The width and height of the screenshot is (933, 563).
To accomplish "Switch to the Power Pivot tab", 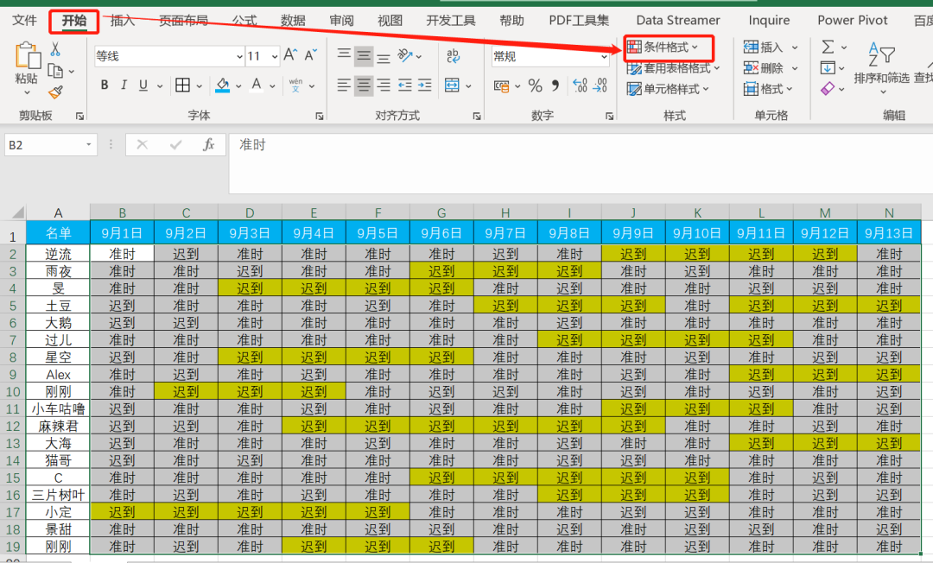I will pyautogui.click(x=852, y=20).
